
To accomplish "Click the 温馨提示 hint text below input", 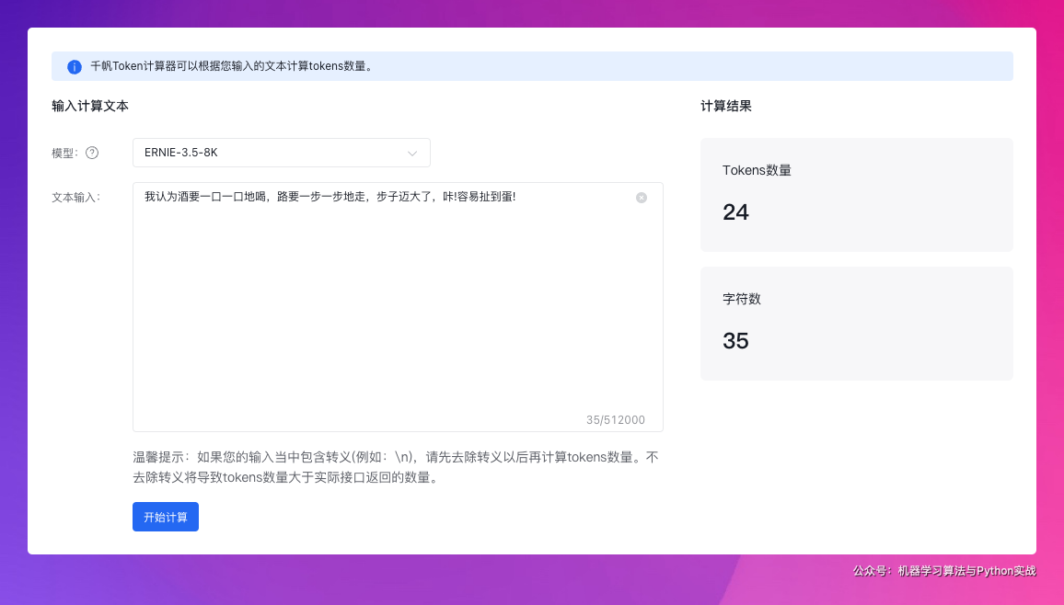I will [x=396, y=467].
